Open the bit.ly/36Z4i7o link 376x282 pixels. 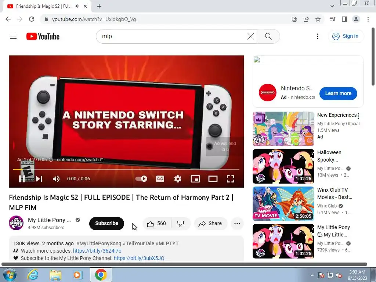(x=97, y=251)
